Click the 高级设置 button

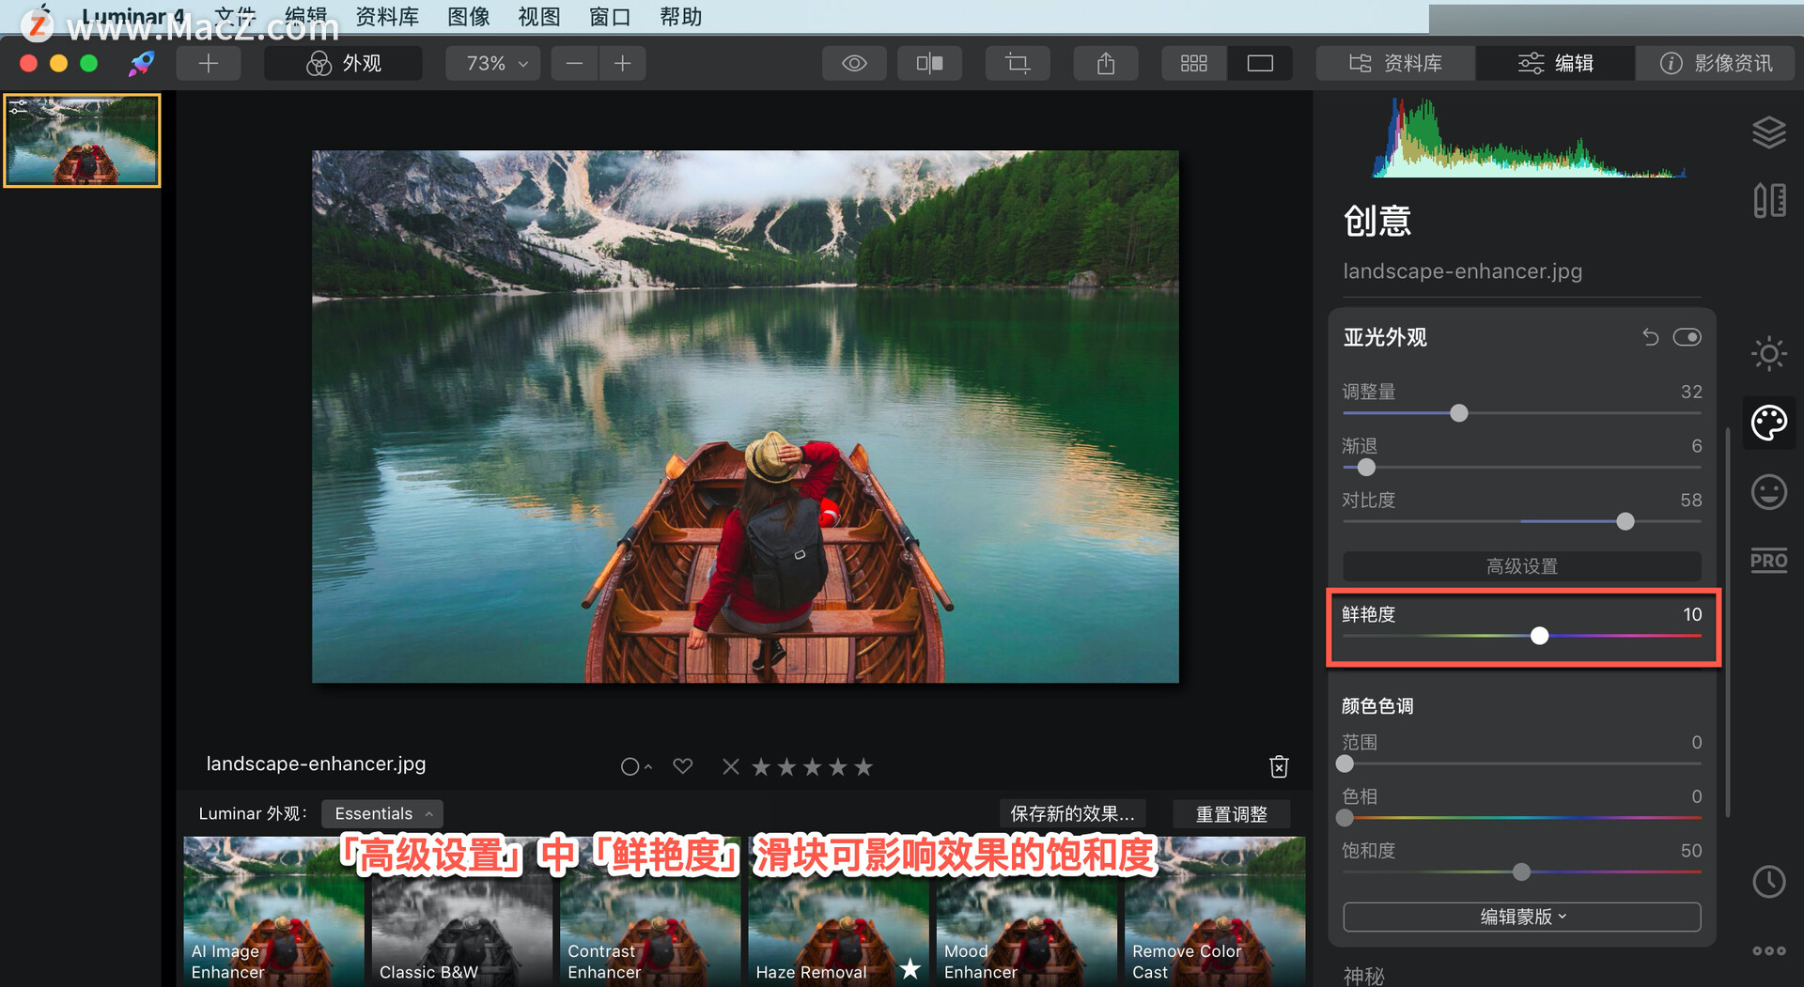1520,565
